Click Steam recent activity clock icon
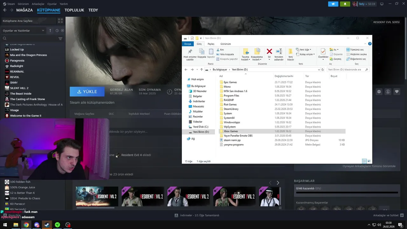 click(x=57, y=31)
